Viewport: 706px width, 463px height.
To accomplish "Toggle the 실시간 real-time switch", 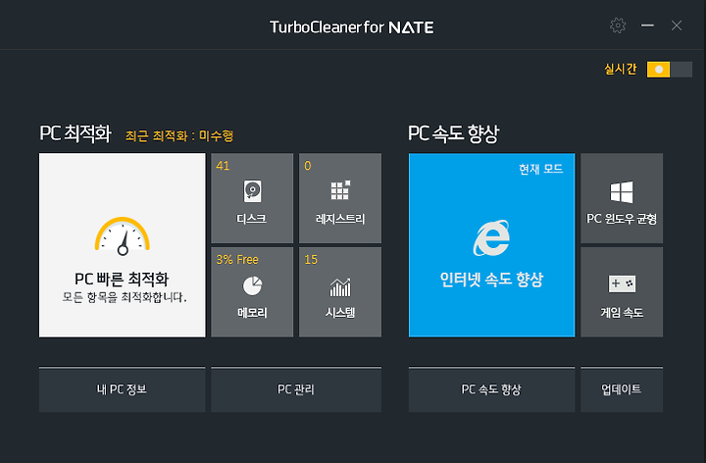I will (669, 70).
